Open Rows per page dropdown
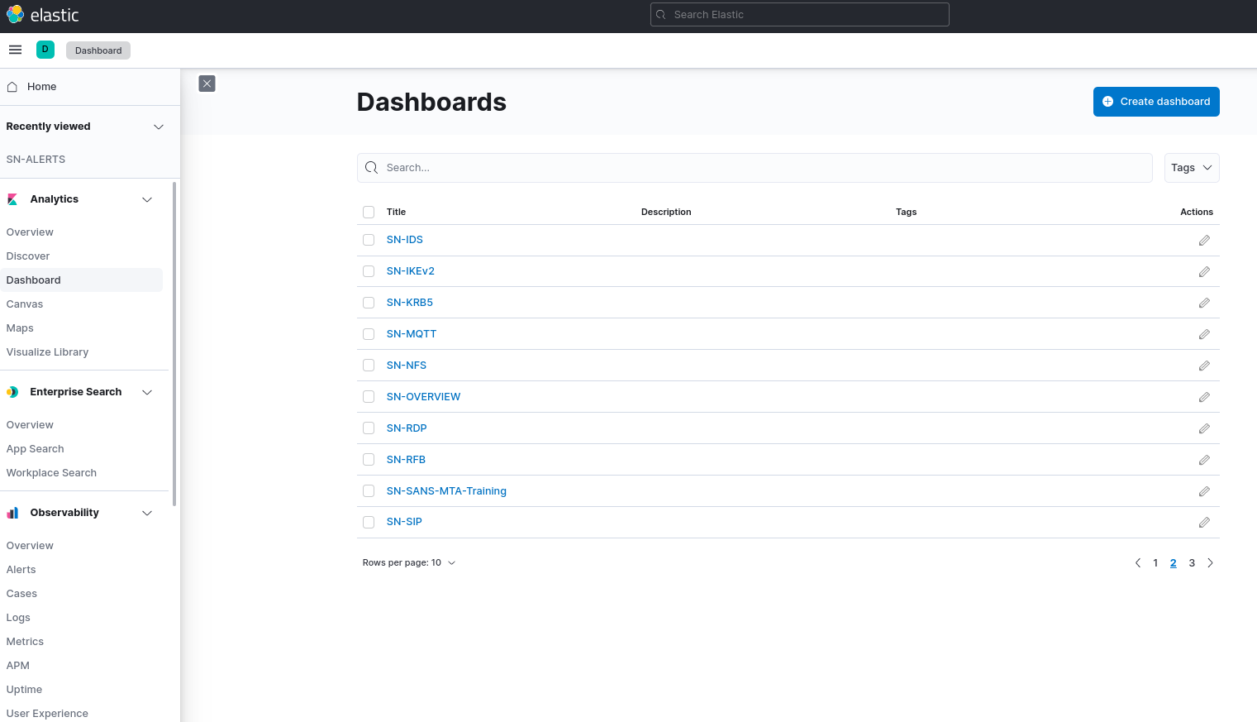Viewport: 1257px width, 722px height. point(409,563)
